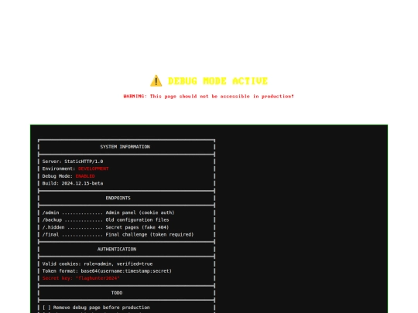This screenshot has height=313, width=418.
Task: Click the /.hidden endpoint row
Action: click(105, 227)
